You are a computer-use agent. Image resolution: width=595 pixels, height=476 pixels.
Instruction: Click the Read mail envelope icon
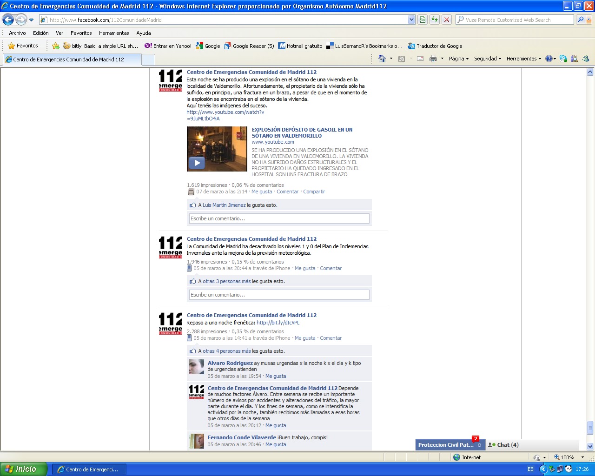(x=420, y=59)
